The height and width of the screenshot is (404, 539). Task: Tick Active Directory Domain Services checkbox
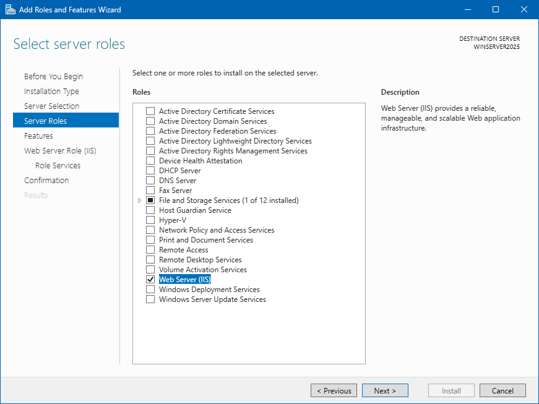[150, 121]
